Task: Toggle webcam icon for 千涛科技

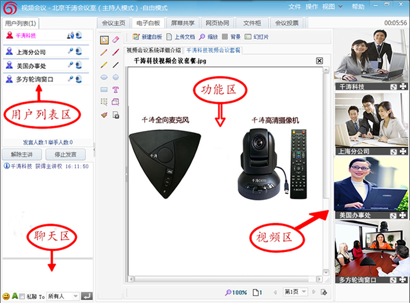Action: coord(79,35)
